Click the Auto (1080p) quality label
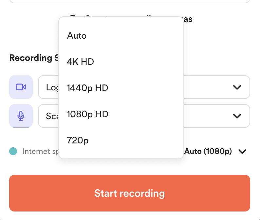Image resolution: width=260 pixels, height=220 pixels. tap(208, 151)
